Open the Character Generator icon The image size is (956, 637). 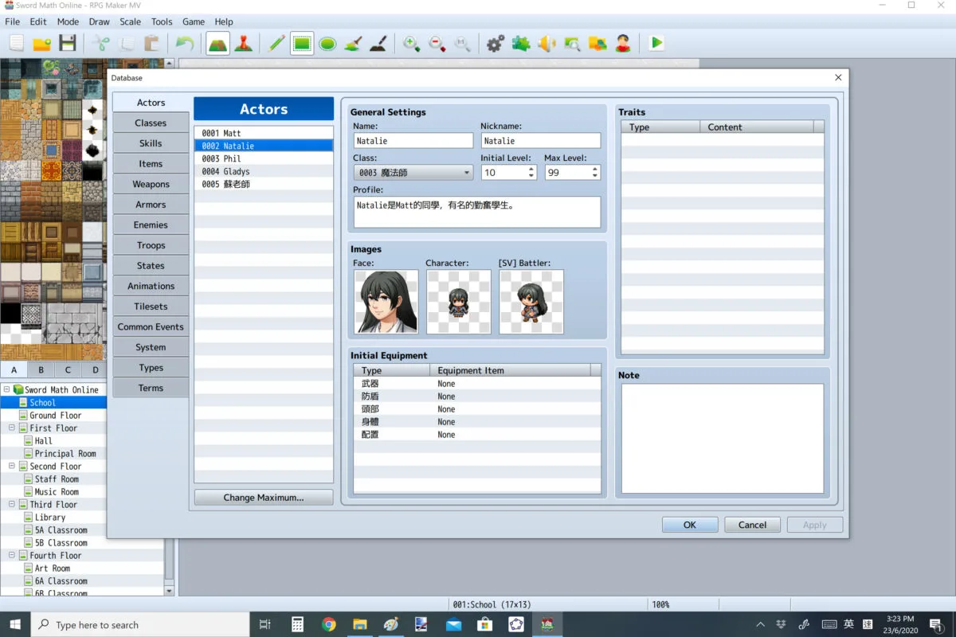623,43
